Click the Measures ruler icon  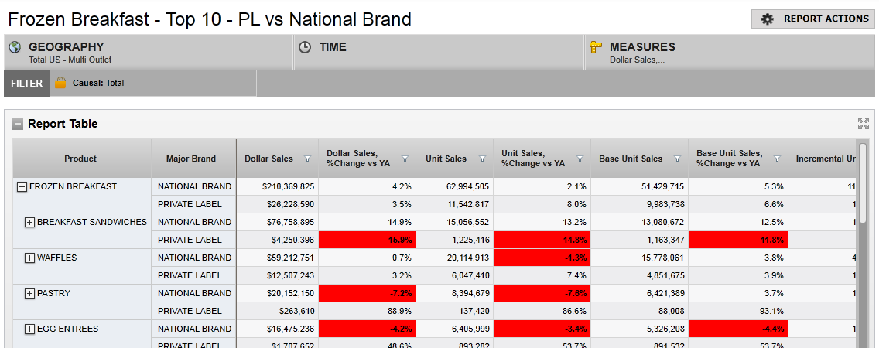pyautogui.click(x=595, y=47)
